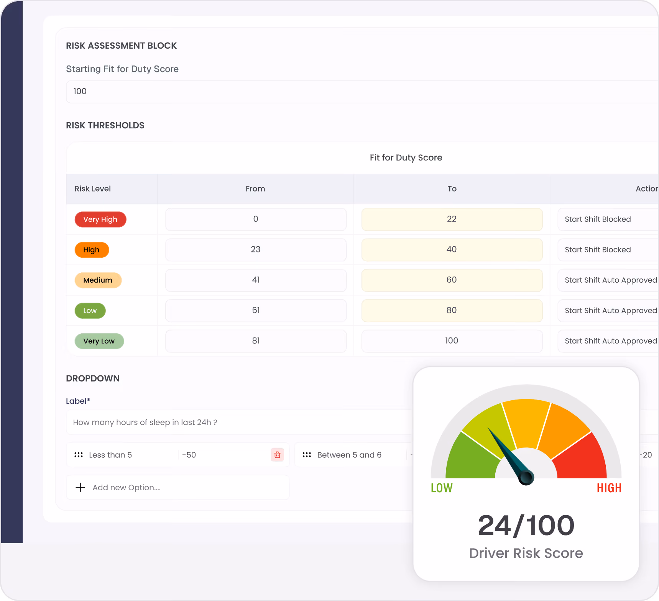Click the 'DROPDOWN' section heading
Viewport: 659px width, 601px height.
[x=93, y=378]
